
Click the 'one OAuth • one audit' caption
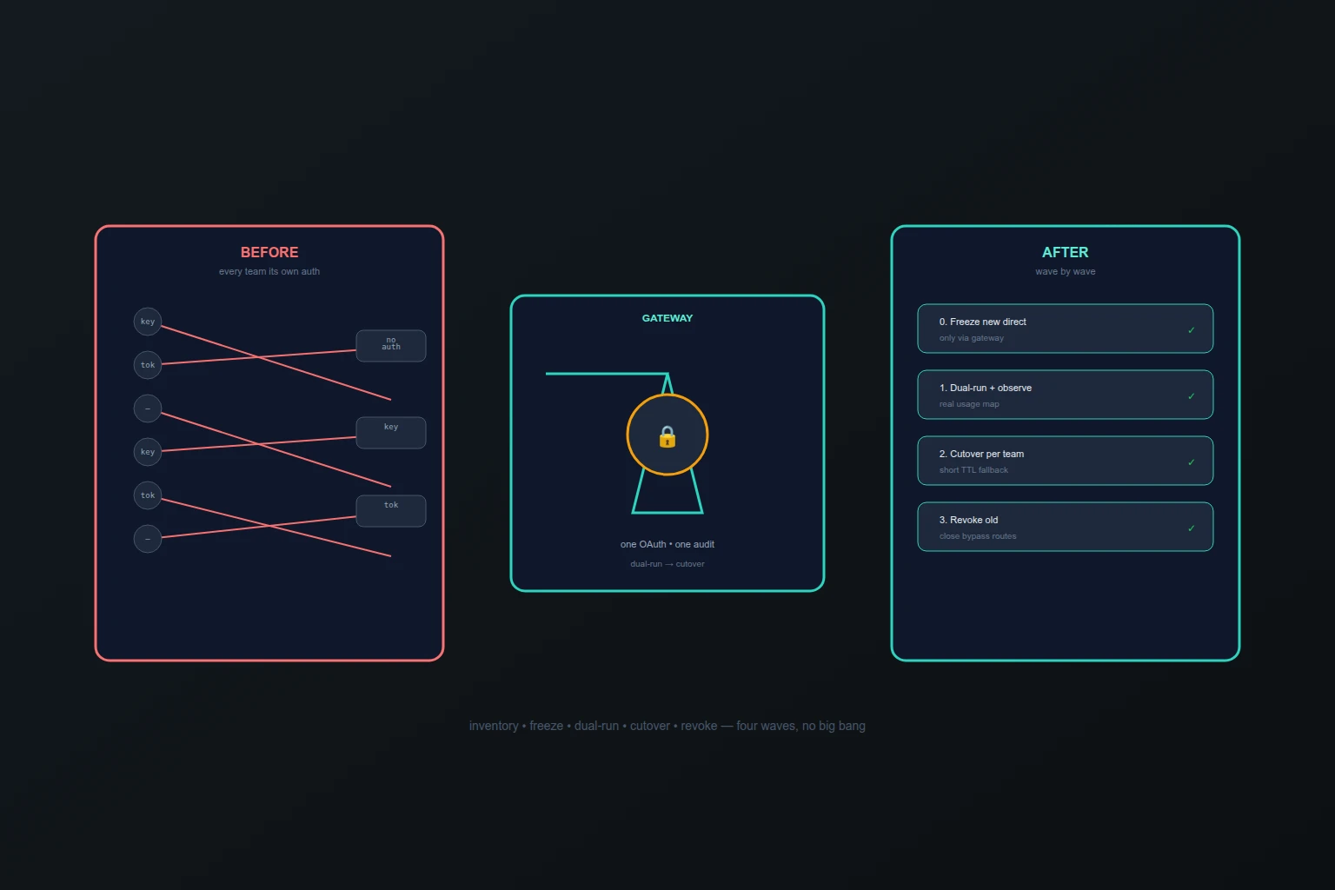pos(667,544)
